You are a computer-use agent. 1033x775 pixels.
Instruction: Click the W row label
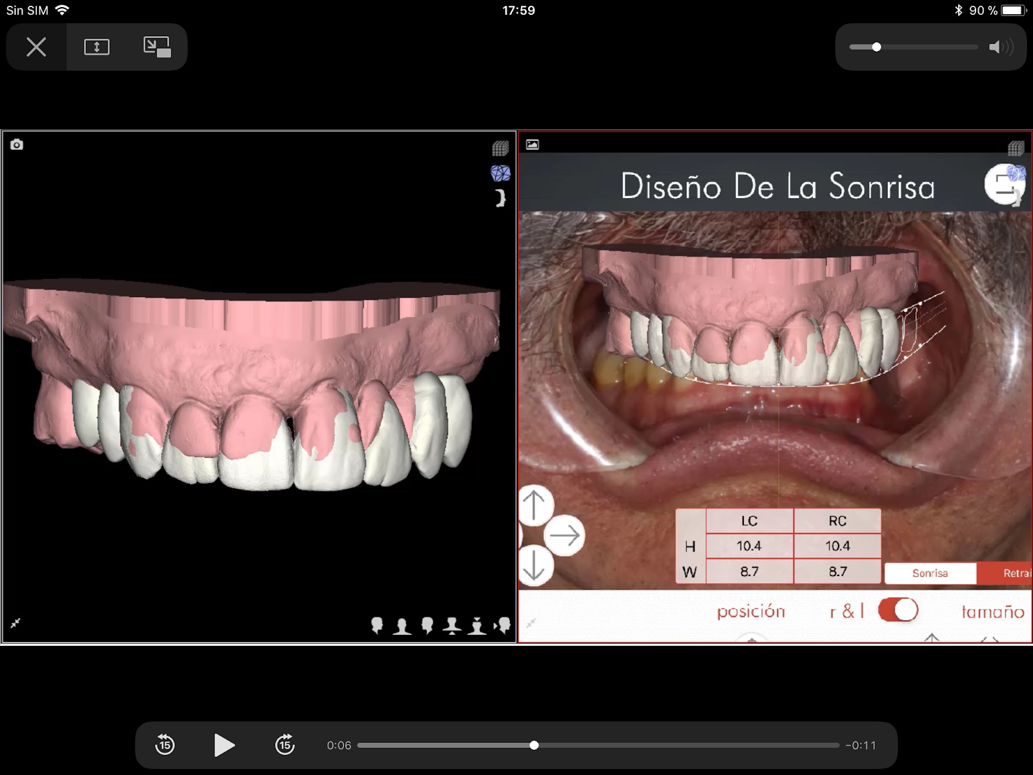690,572
